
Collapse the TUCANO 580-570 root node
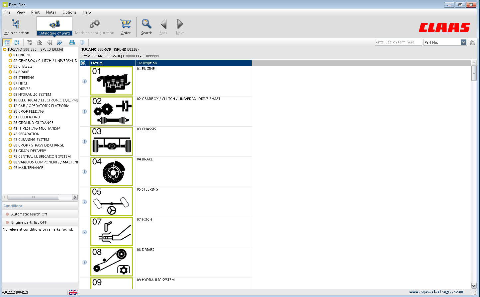coord(5,49)
